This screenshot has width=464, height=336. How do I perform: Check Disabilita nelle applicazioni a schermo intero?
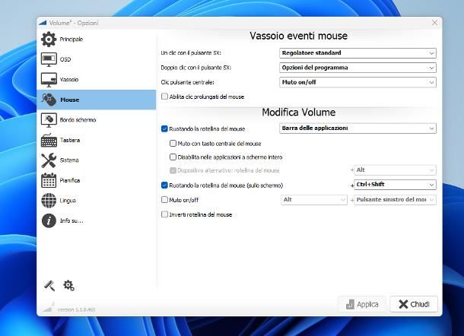coord(173,157)
